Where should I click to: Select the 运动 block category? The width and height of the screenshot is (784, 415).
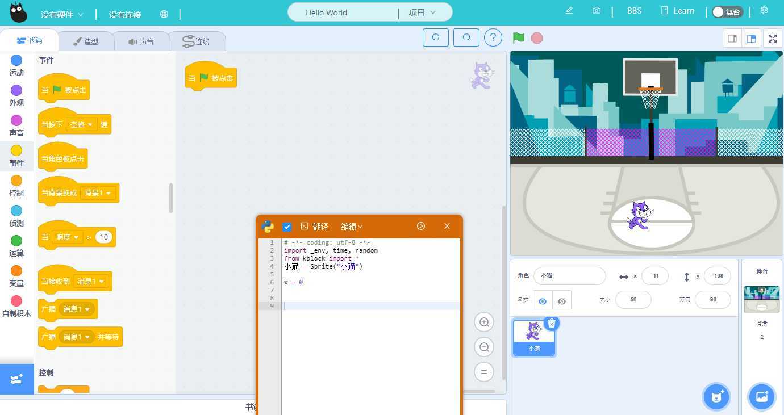[x=16, y=65]
